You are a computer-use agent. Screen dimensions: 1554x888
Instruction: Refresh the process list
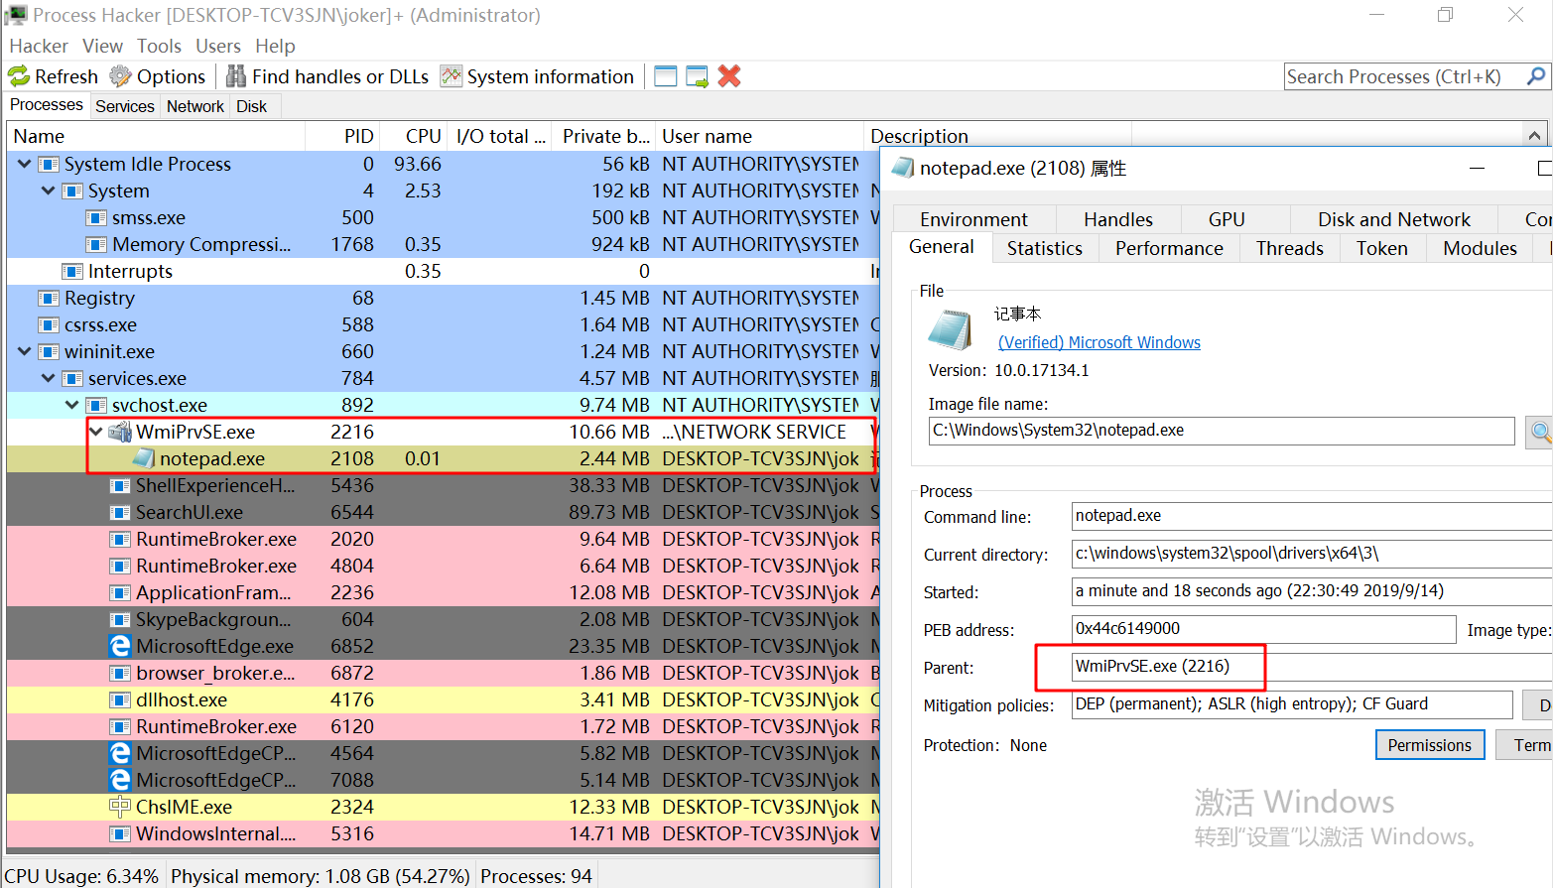click(53, 76)
